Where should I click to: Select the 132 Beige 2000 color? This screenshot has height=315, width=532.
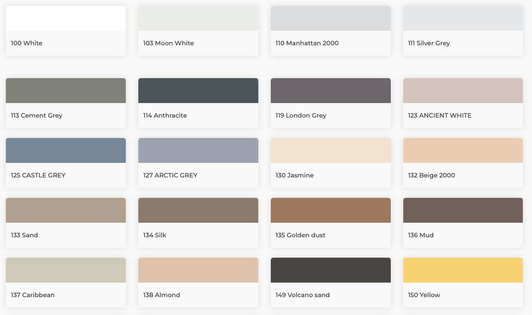463,151
